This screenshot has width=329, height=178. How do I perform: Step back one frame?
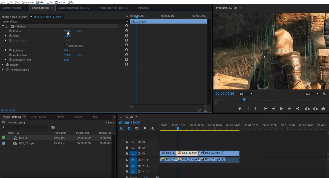pyautogui.click(x=273, y=109)
